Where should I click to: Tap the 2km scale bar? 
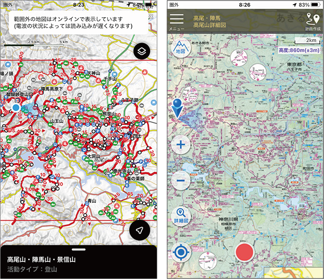click(307, 41)
